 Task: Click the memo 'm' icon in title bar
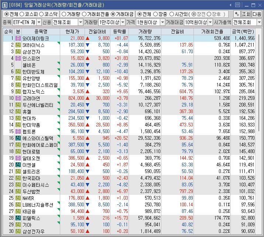coord(237,5)
